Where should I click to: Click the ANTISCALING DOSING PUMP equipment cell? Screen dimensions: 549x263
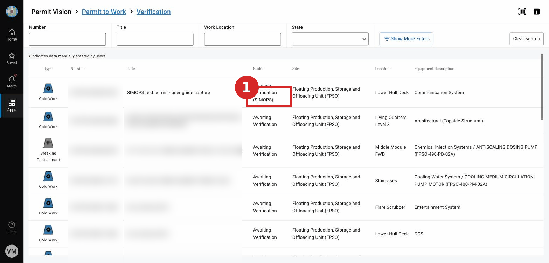[x=476, y=151]
